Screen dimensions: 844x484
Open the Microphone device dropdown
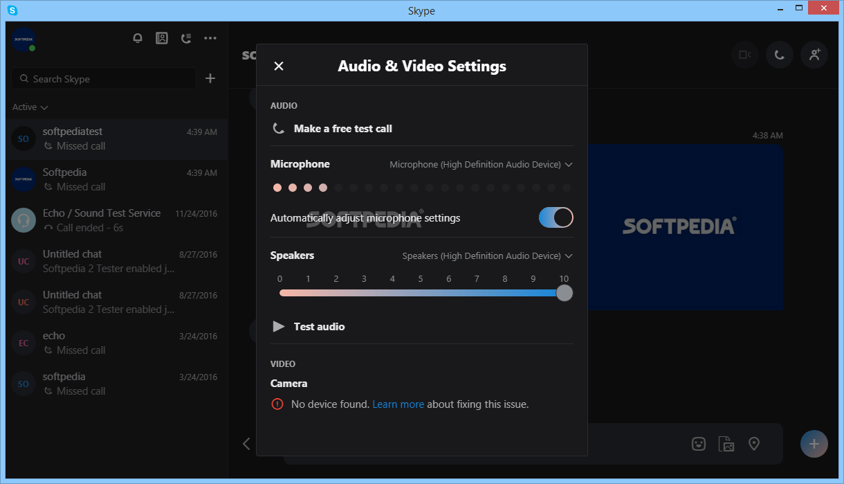[481, 165]
